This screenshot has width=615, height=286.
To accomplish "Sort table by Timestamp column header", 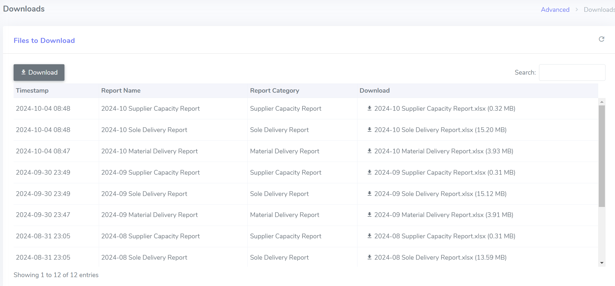I will click(32, 91).
